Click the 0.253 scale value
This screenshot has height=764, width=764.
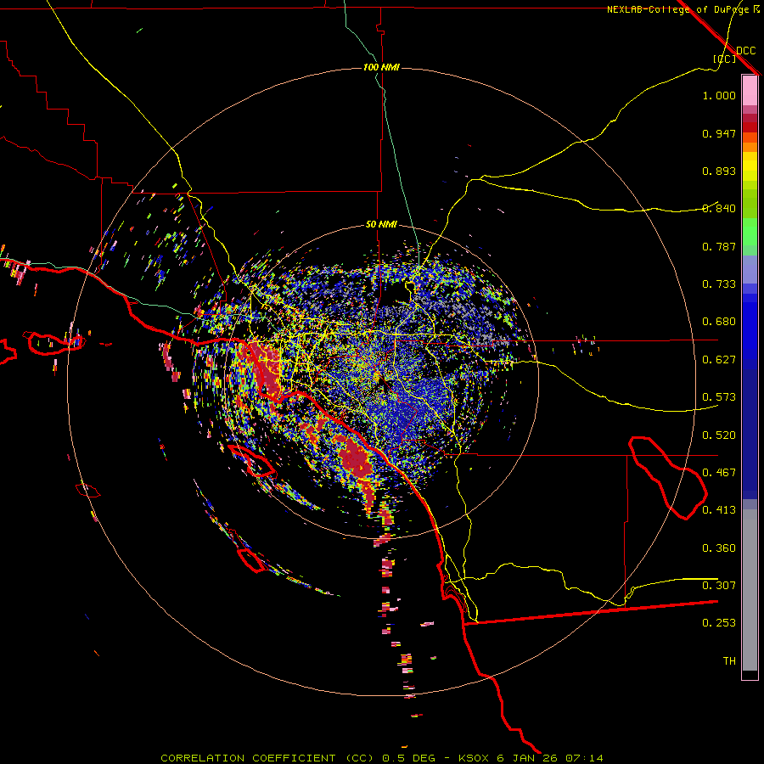pos(719,623)
